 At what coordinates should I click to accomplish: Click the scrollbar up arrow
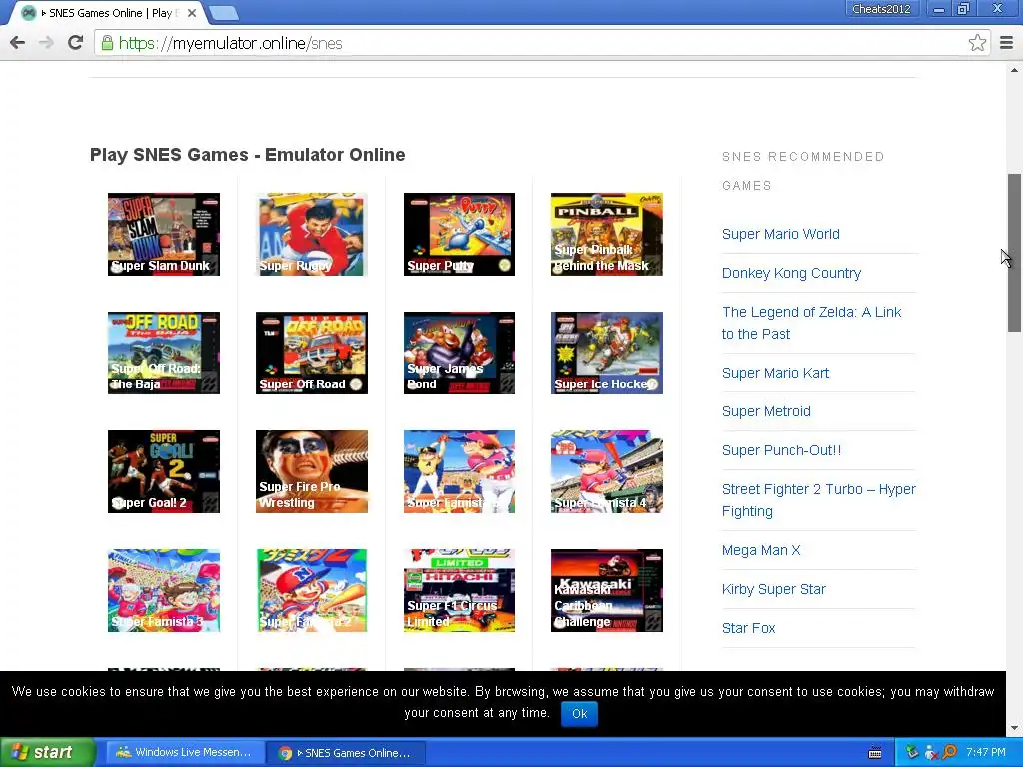tap(1014, 69)
